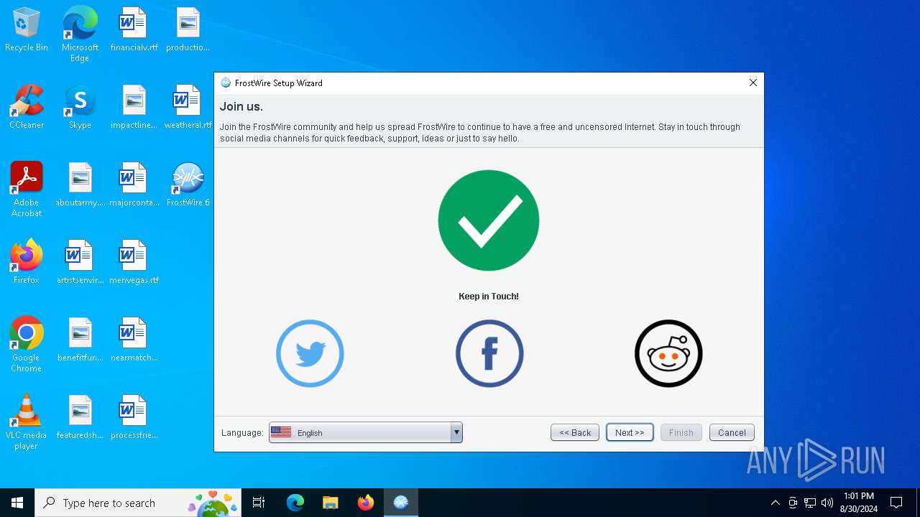Click the green checkmark graphic
The width and height of the screenshot is (920, 517).
click(x=489, y=220)
